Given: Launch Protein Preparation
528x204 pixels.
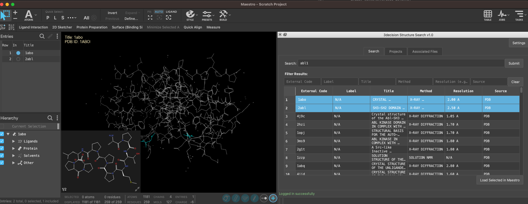Looking at the screenshot, I should pyautogui.click(x=92, y=27).
